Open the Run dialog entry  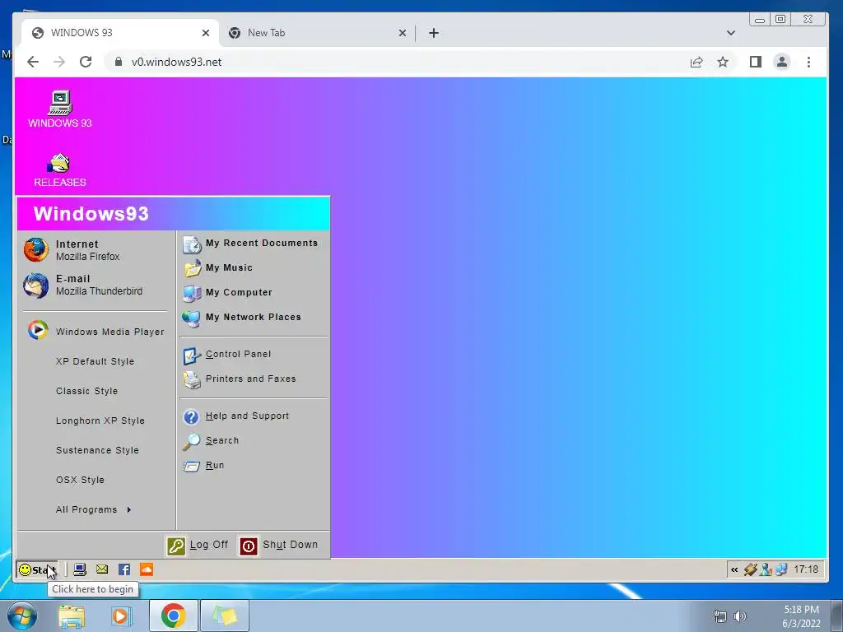[203, 466]
